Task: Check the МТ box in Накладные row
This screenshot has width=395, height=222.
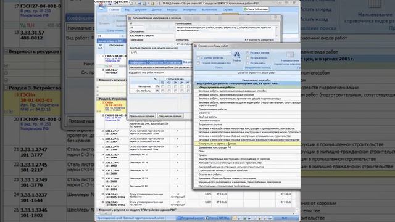Action: point(188,86)
